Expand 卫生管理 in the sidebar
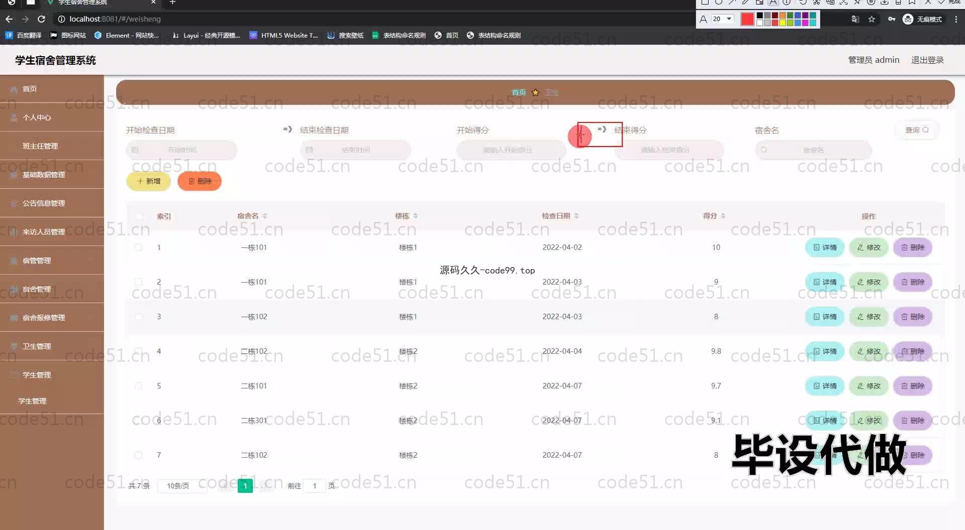Image resolution: width=965 pixels, height=530 pixels. pos(52,346)
